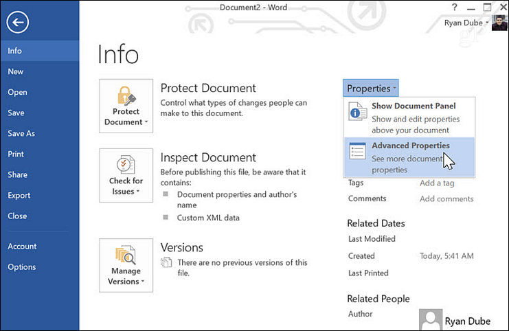Click the Protect Document padlock icon
Screen dimensions: 509x331
pyautogui.click(x=126, y=95)
